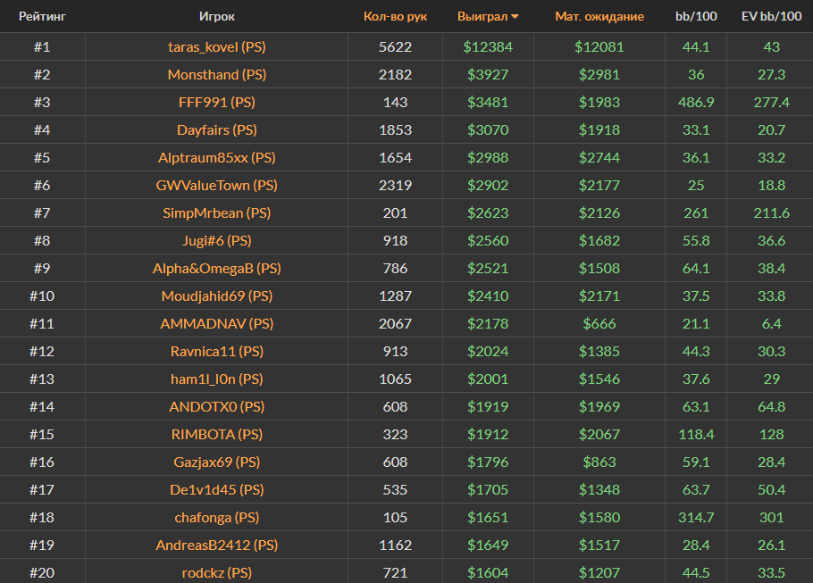Viewport: 813px width, 583px height.
Task: Click the Игрок column header
Action: click(217, 16)
